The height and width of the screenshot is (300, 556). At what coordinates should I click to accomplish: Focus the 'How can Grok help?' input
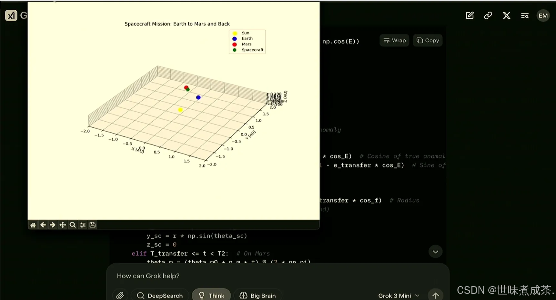278,276
